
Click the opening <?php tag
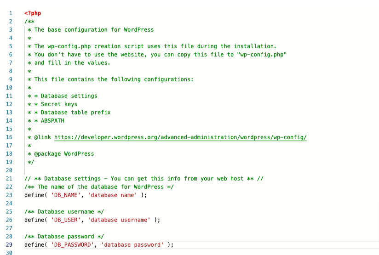tap(33, 13)
